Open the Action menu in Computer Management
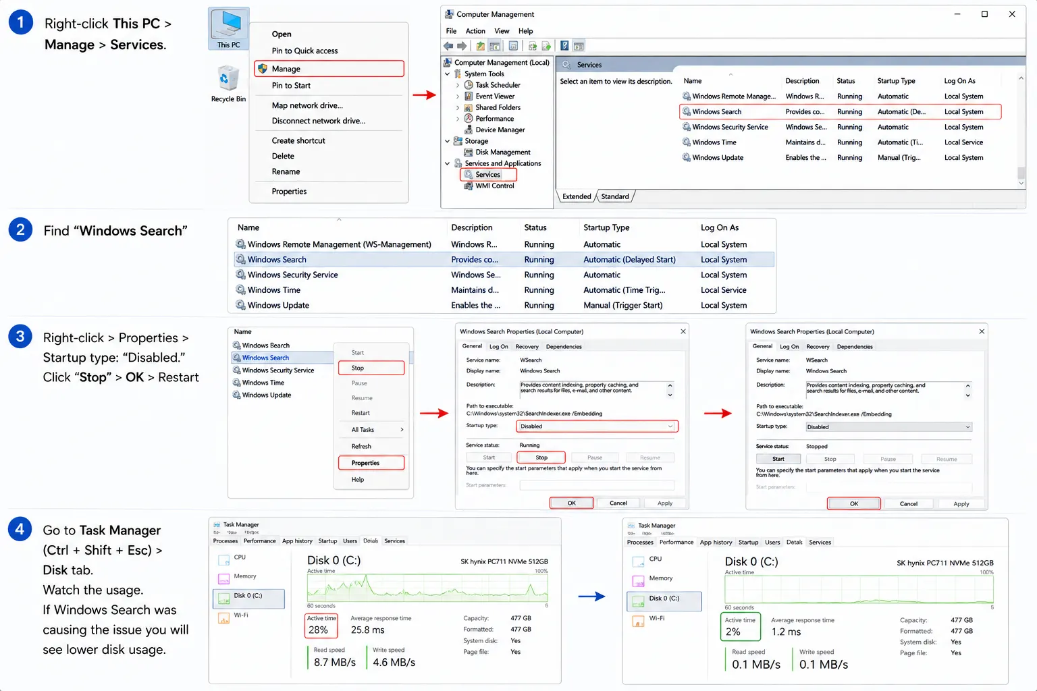Viewport: 1037px width, 691px height. point(475,31)
